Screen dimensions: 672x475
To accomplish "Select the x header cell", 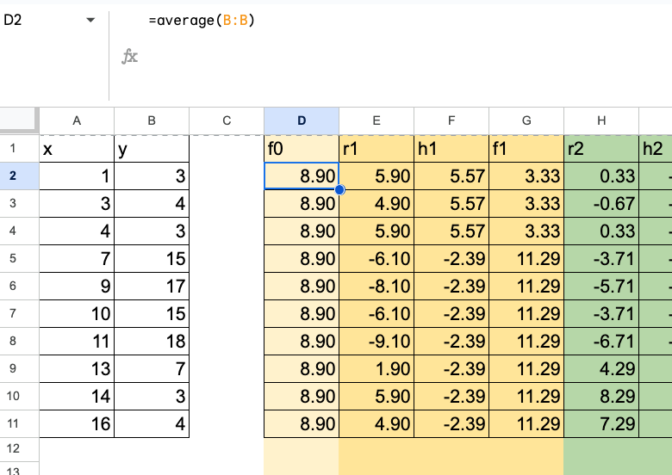I will [77, 149].
